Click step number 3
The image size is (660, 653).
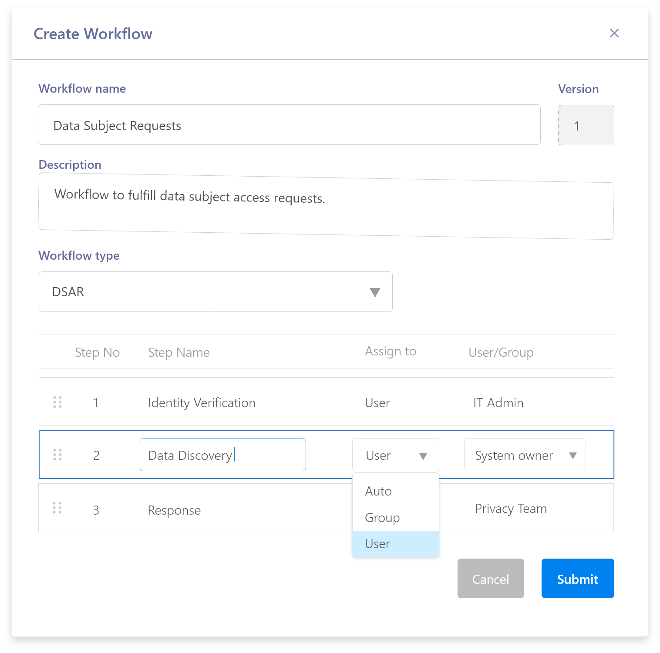coord(96,510)
